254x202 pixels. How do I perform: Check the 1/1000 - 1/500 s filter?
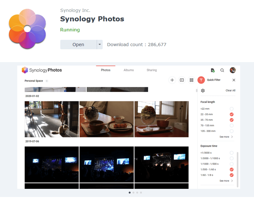coord(232,164)
